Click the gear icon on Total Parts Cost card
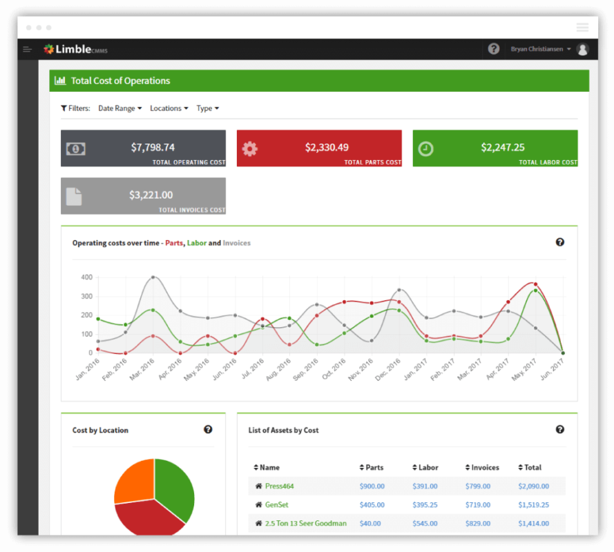 tap(250, 148)
